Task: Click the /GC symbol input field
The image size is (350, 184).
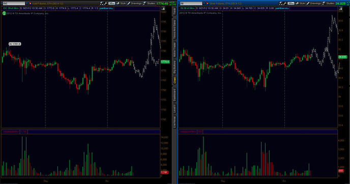Action: click(14, 4)
